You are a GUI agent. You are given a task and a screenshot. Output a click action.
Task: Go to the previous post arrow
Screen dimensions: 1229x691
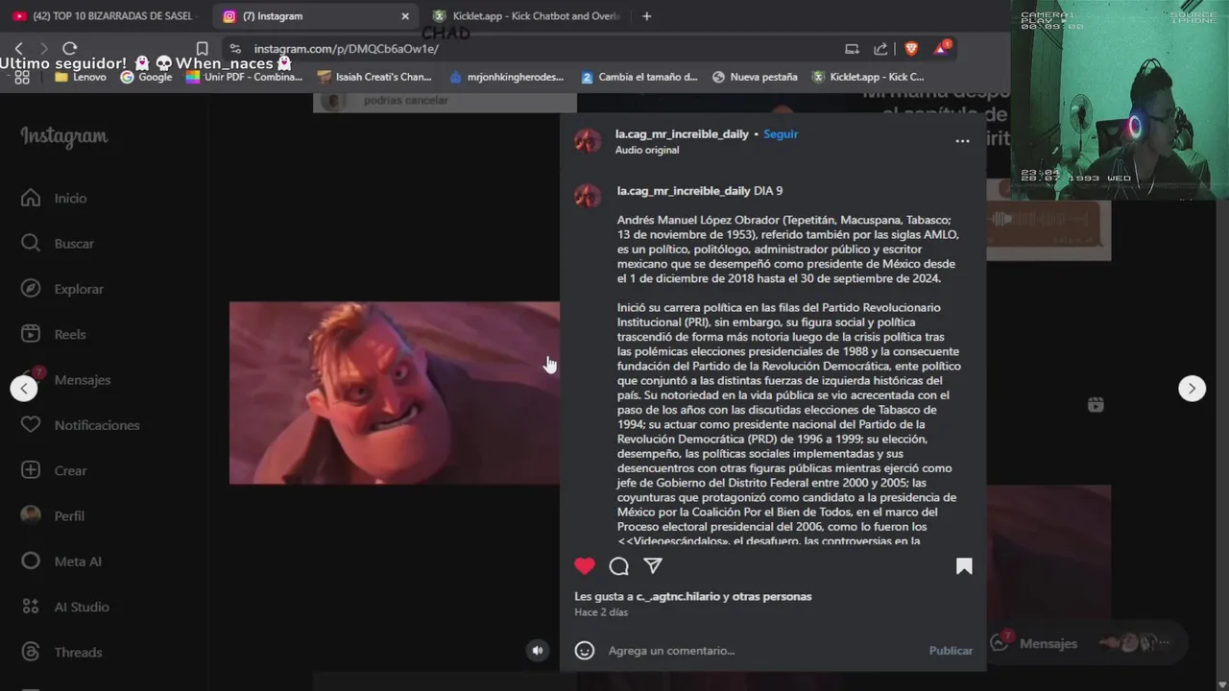[x=24, y=388]
